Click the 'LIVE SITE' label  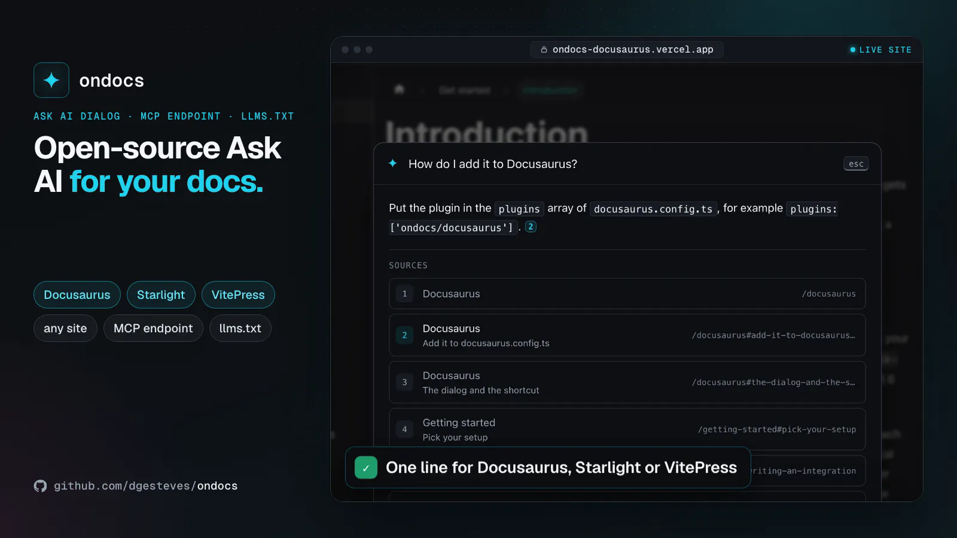click(x=885, y=50)
